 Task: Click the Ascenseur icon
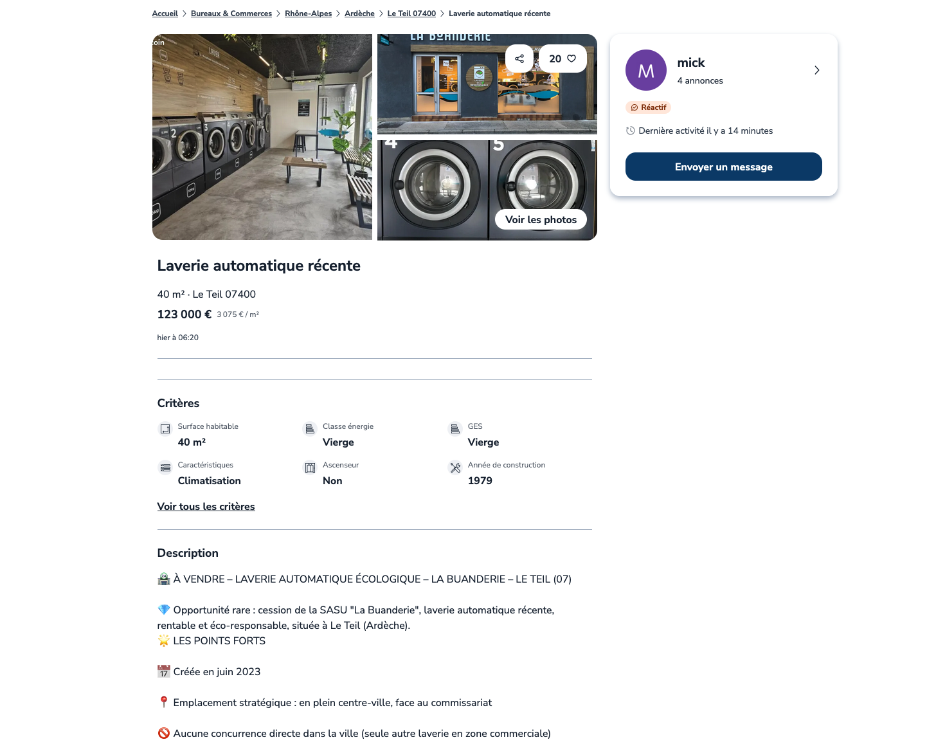click(310, 467)
